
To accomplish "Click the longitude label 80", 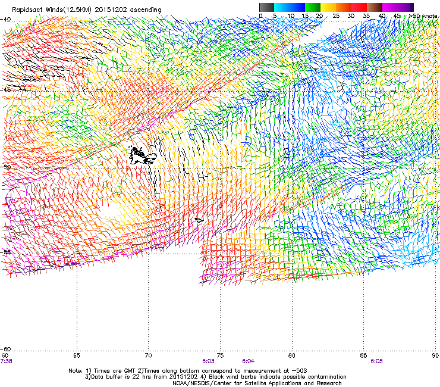I will (292, 355).
